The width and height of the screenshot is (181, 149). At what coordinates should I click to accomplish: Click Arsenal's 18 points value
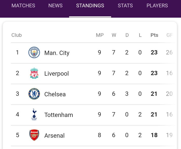pos(154,135)
